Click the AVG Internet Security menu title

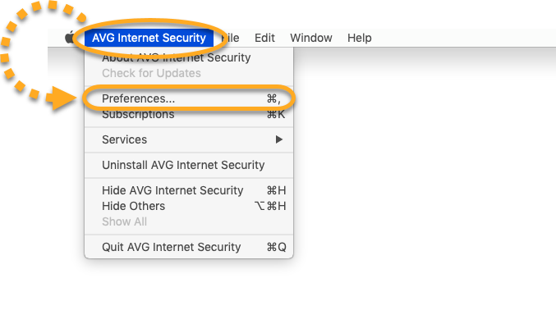click(149, 38)
